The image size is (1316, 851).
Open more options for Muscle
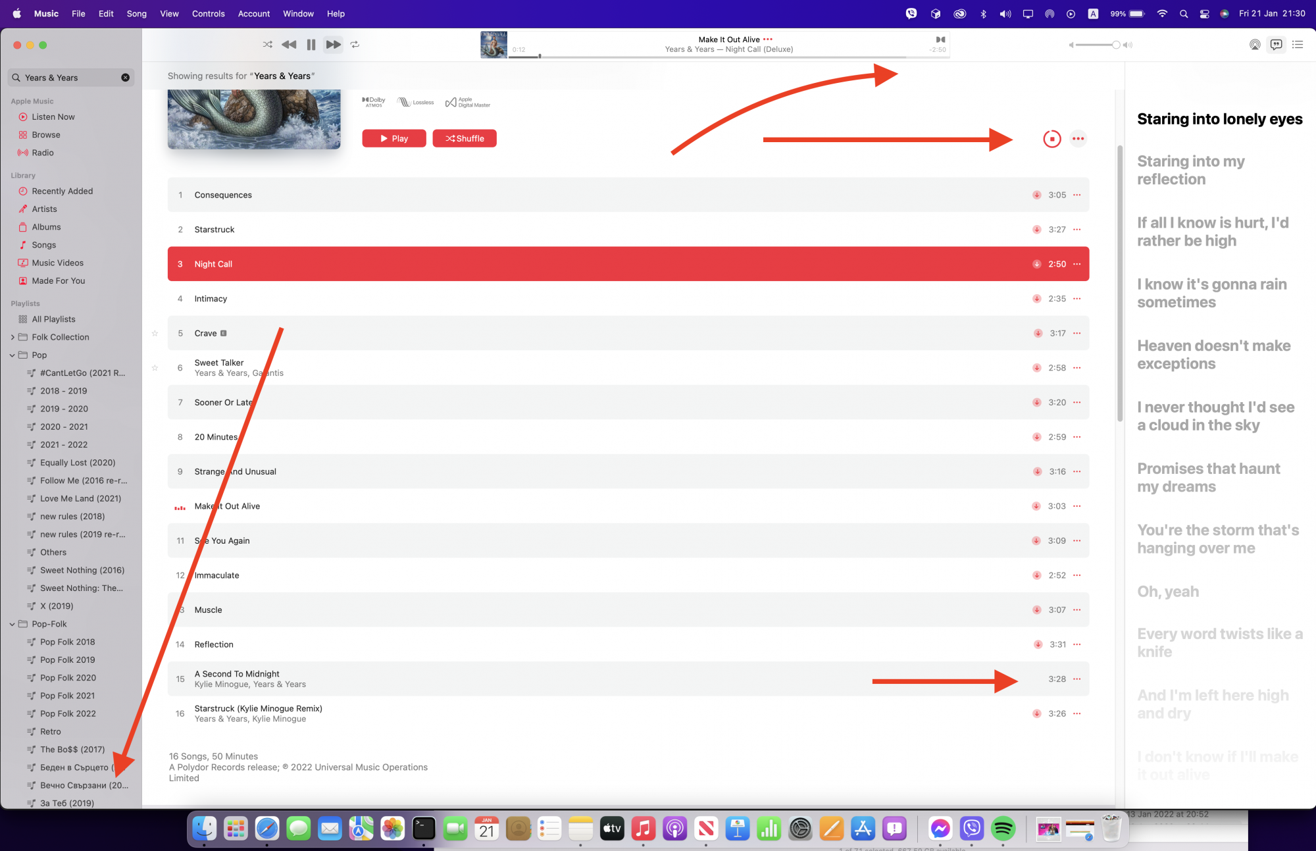[x=1077, y=610]
